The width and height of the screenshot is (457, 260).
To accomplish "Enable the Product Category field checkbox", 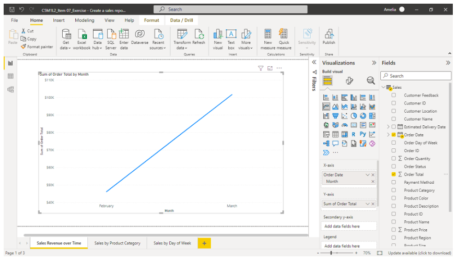I will tap(394, 190).
